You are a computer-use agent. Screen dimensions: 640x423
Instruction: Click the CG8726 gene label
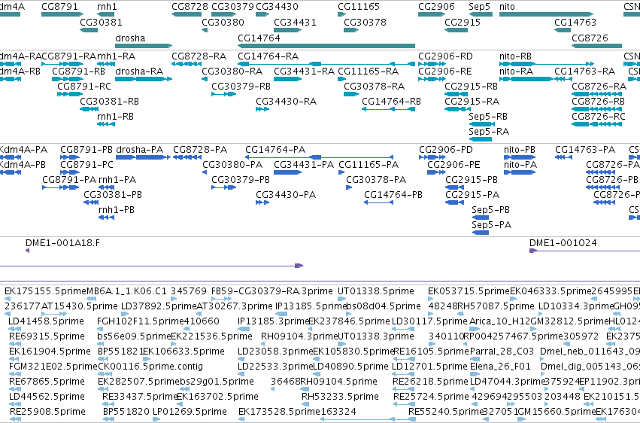590,38
